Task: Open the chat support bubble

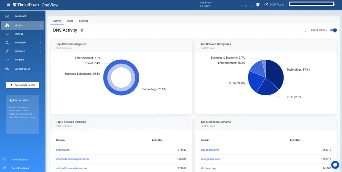Action: point(335,165)
